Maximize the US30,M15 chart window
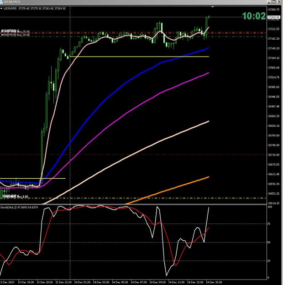Screen dimensions: 283x285 tap(274, 2)
